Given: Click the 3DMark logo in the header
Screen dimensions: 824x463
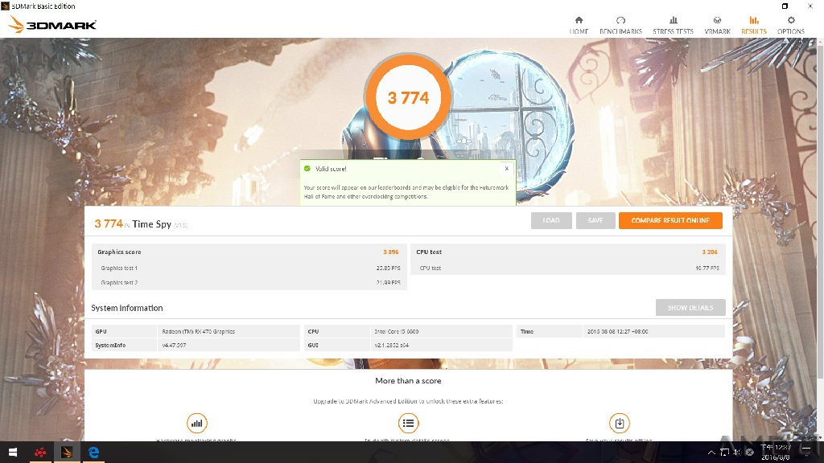Looking at the screenshot, I should click(52, 24).
